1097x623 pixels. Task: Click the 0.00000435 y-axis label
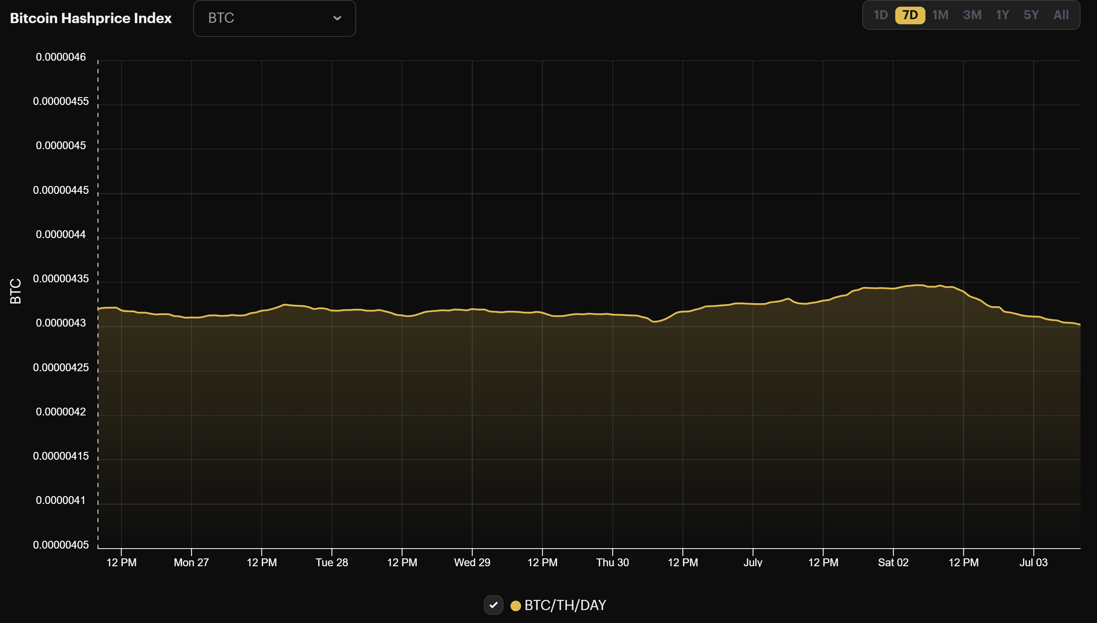pyautogui.click(x=61, y=278)
